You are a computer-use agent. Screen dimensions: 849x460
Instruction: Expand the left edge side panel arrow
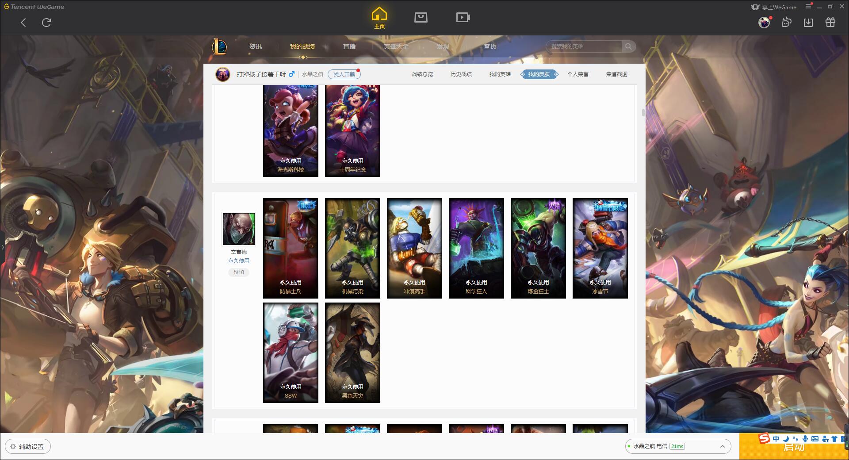2,247
